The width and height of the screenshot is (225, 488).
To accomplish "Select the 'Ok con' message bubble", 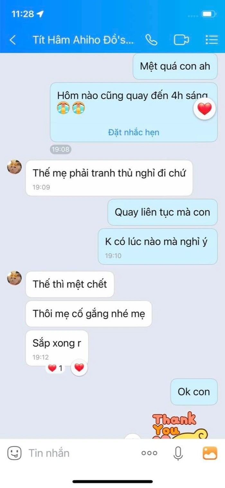I will click(x=194, y=392).
